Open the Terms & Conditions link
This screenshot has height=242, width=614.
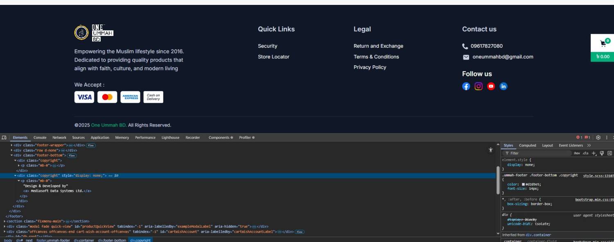(376, 57)
